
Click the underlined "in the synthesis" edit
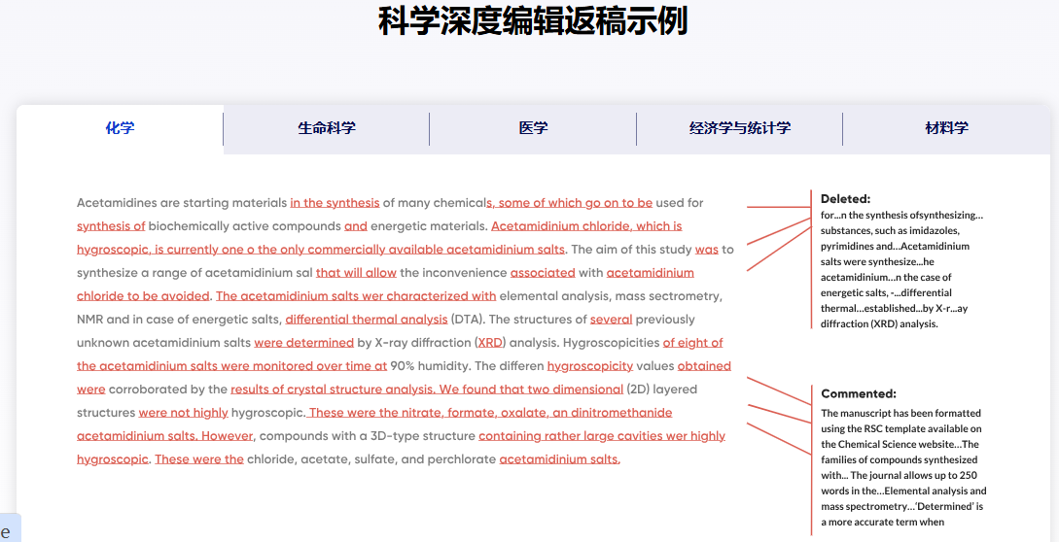(x=335, y=203)
